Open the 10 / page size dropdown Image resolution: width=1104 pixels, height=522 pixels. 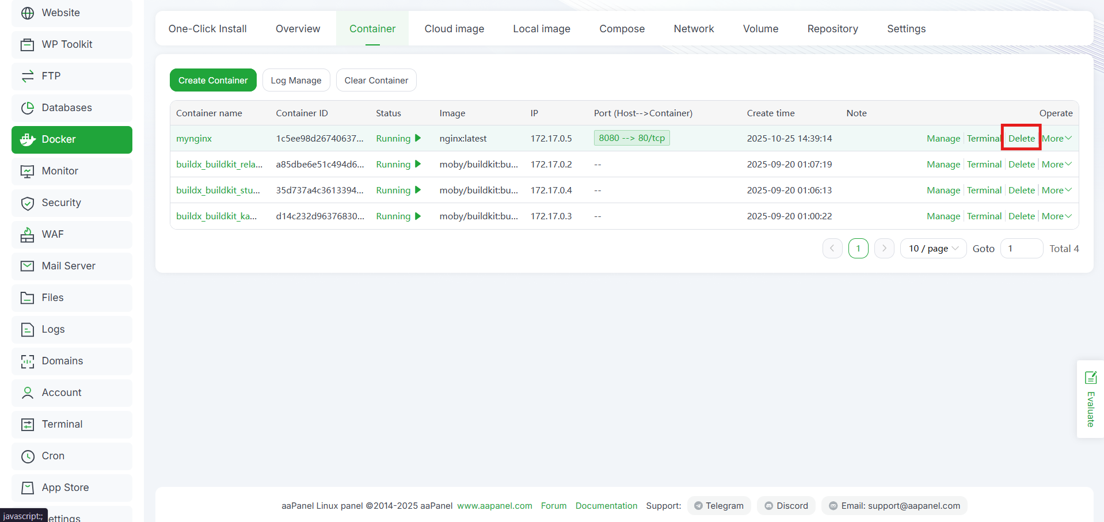(933, 249)
